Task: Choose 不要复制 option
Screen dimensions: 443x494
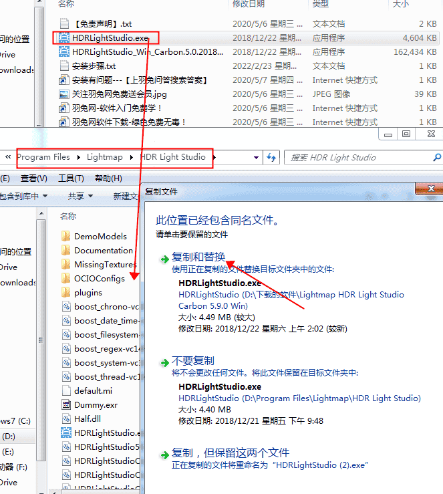Action: click(x=193, y=361)
